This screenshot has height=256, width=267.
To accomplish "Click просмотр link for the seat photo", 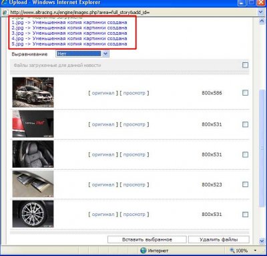I will click(134, 154).
